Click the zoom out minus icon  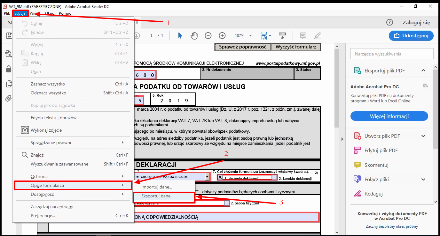(208, 35)
